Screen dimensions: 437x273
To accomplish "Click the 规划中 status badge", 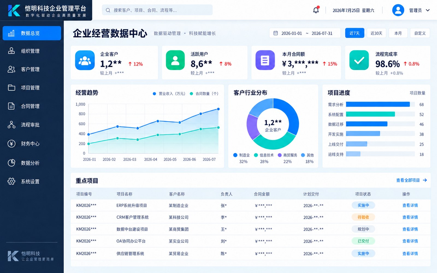I will click(x=363, y=229).
